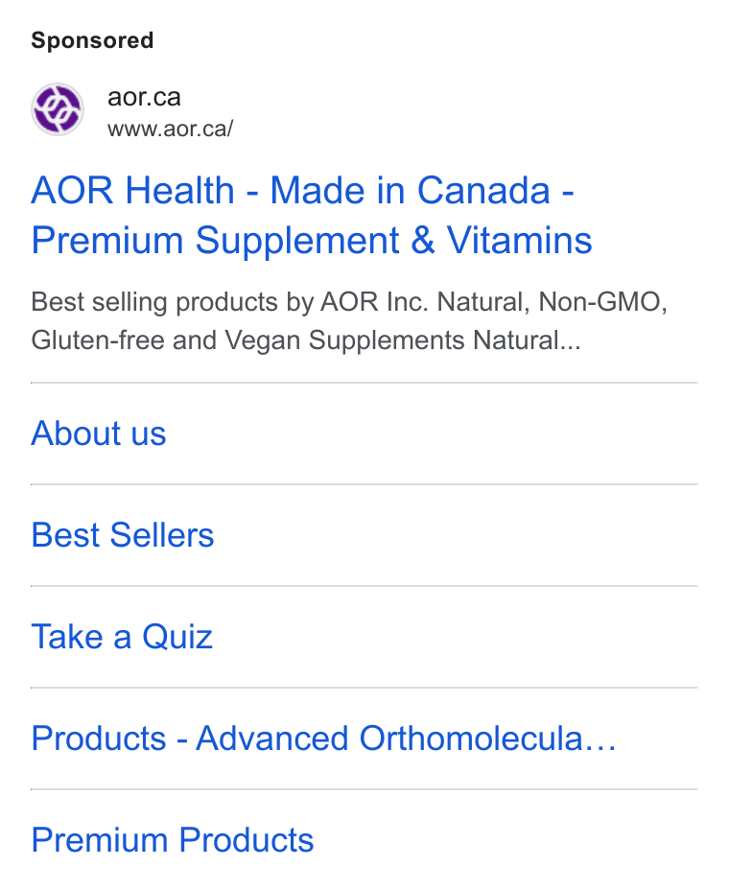Select the Take a Quiz link
729x890 pixels.
122,637
